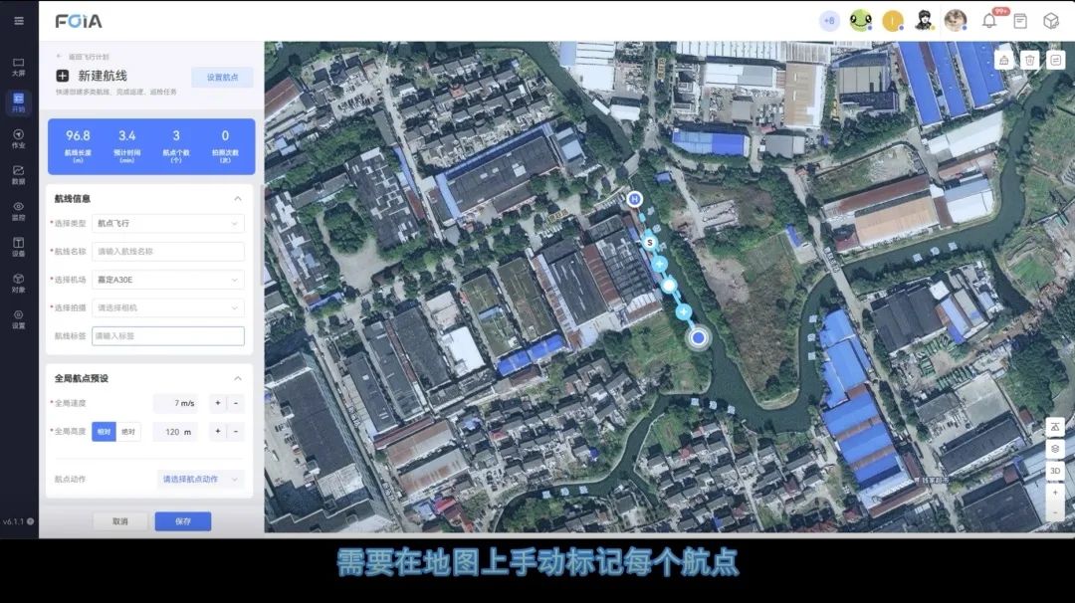
Task: Select 绝对 absolute altitude mode
Action: 128,432
